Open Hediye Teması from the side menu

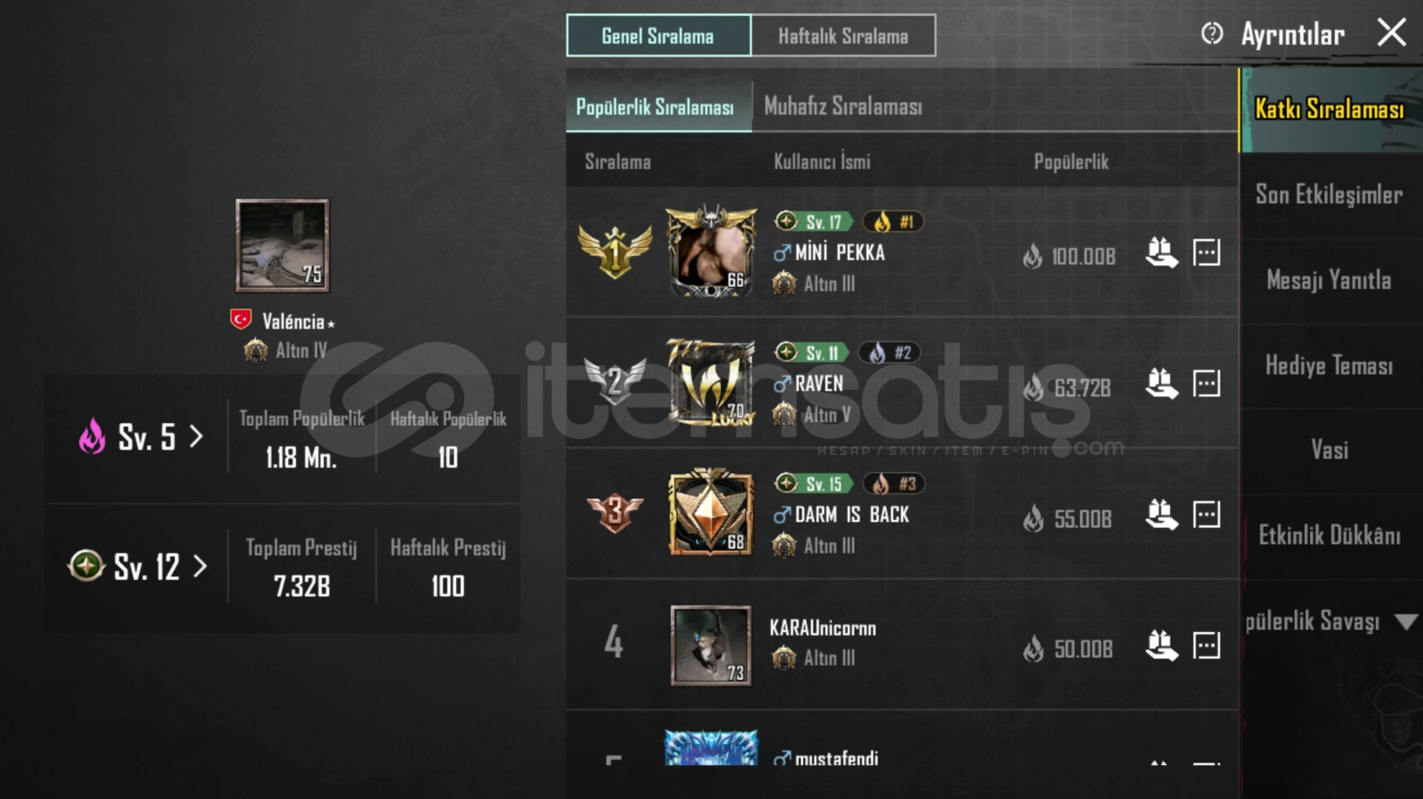(1329, 365)
